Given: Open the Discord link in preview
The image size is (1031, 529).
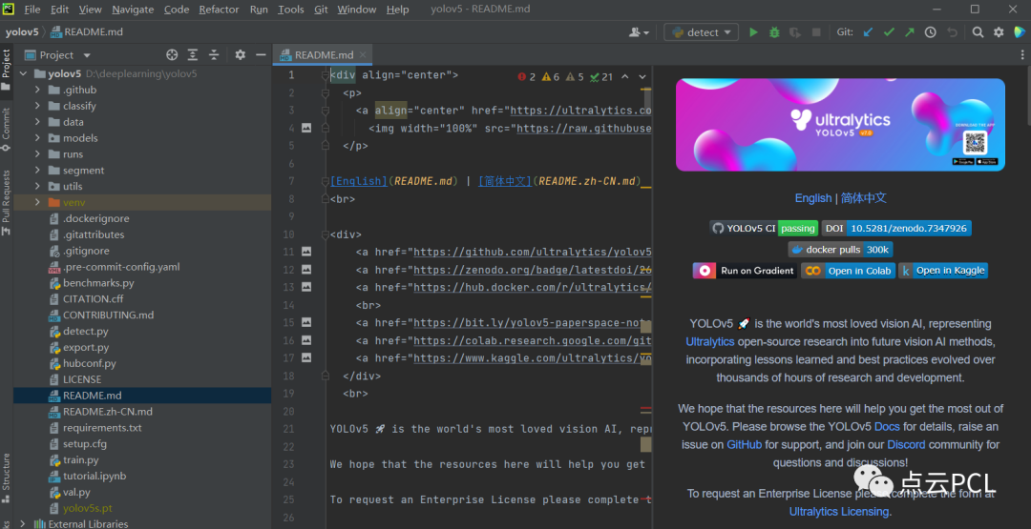Looking at the screenshot, I should pyautogui.click(x=906, y=445).
